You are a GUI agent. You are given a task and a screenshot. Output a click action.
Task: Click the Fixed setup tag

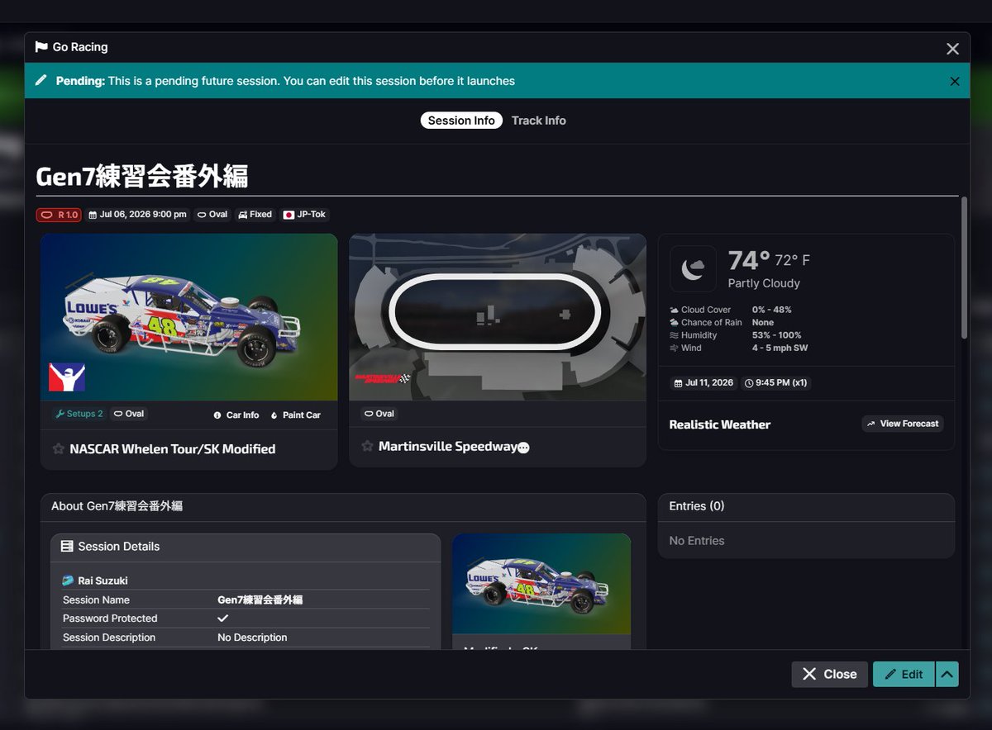(255, 215)
